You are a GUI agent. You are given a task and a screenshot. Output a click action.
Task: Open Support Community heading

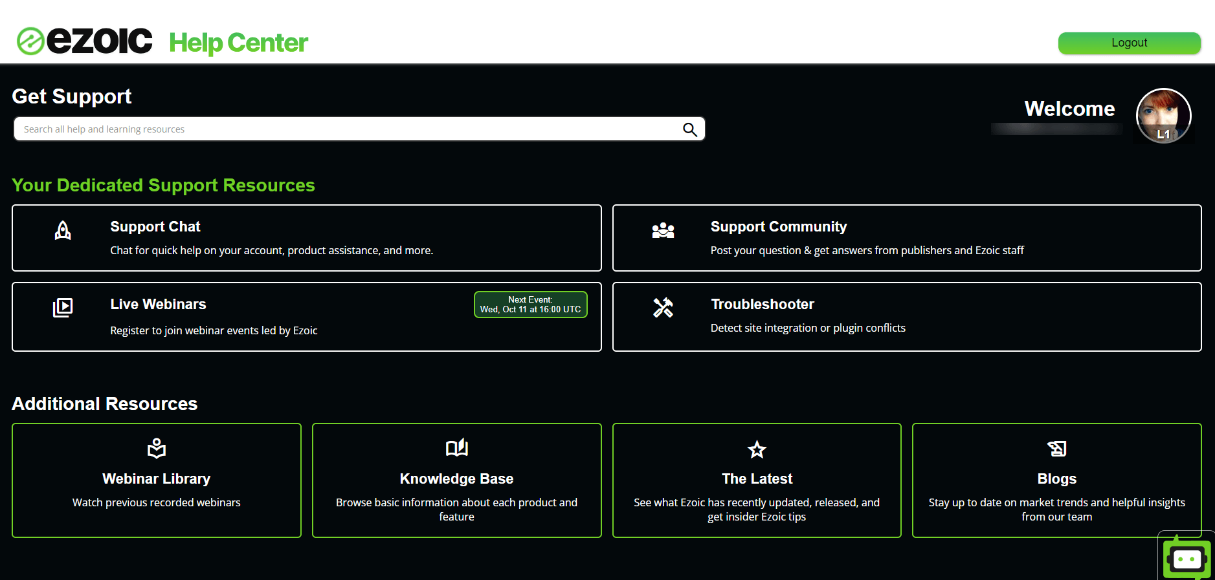779,227
